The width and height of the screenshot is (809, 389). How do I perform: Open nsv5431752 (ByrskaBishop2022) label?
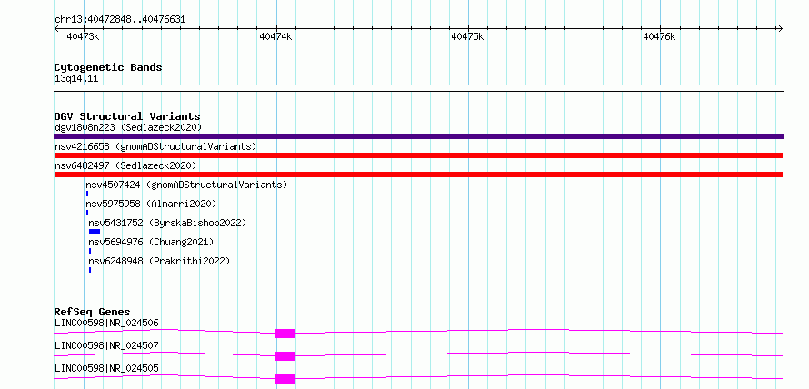[x=167, y=223]
